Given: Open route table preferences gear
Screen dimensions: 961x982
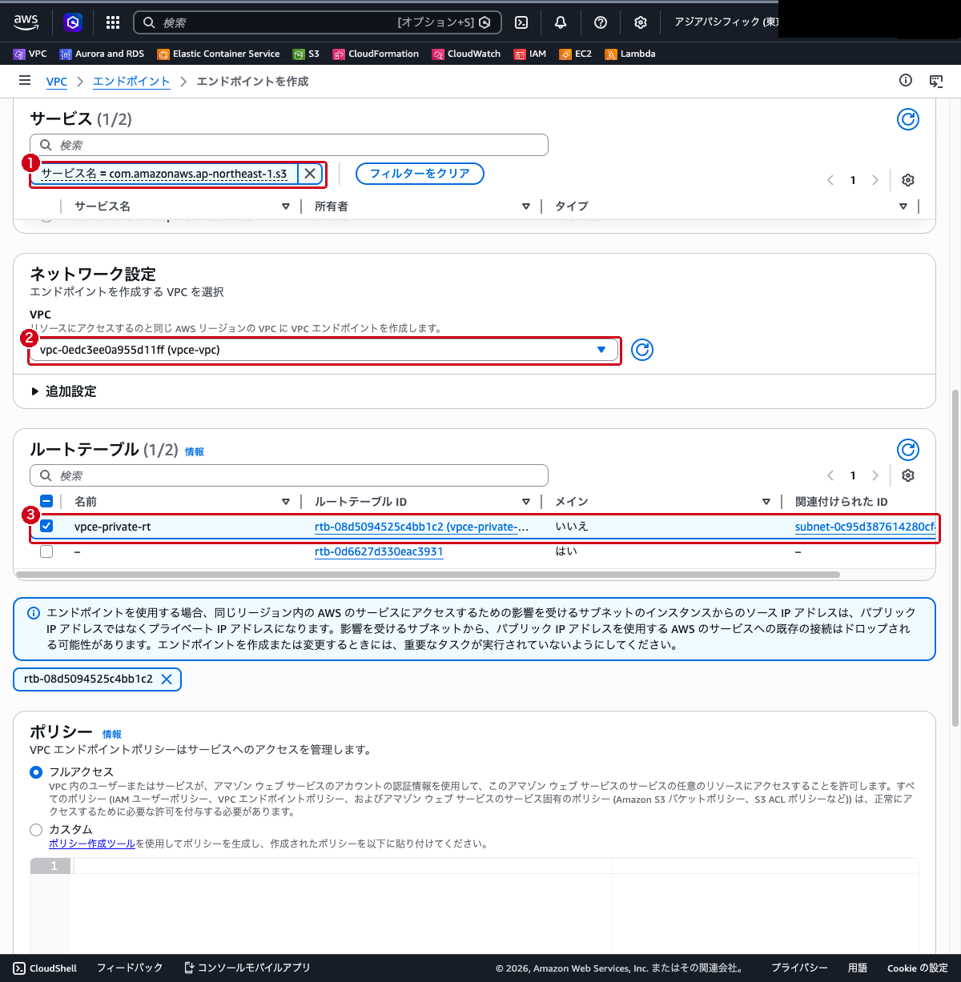Looking at the screenshot, I should tap(908, 475).
